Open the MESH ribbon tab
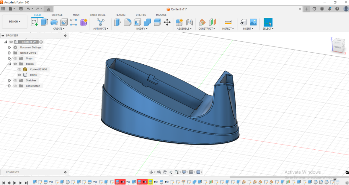This screenshot has width=349, height=185. tap(76, 15)
